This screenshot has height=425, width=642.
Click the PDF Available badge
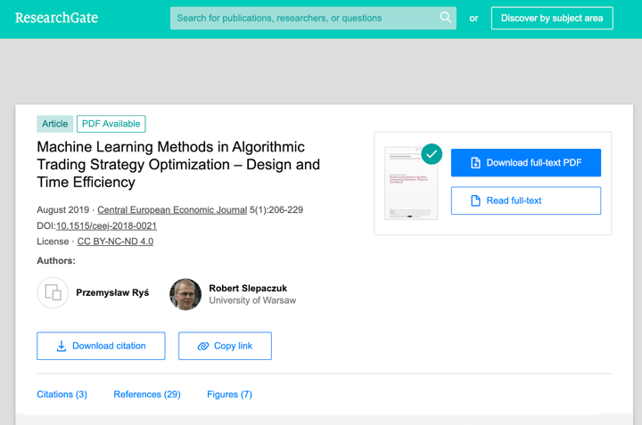tap(111, 124)
